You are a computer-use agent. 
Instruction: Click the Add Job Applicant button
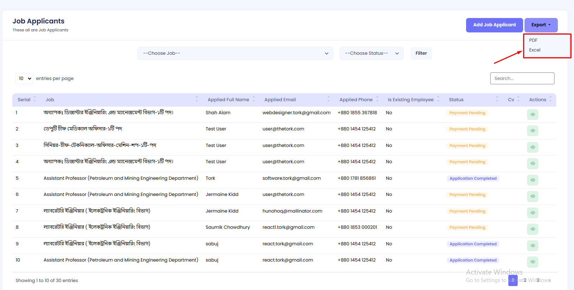click(494, 25)
